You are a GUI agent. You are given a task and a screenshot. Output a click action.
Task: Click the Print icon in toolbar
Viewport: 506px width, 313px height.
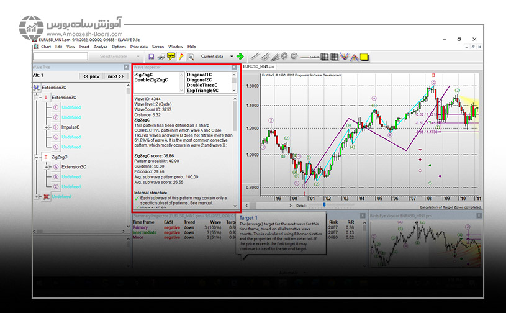161,57
